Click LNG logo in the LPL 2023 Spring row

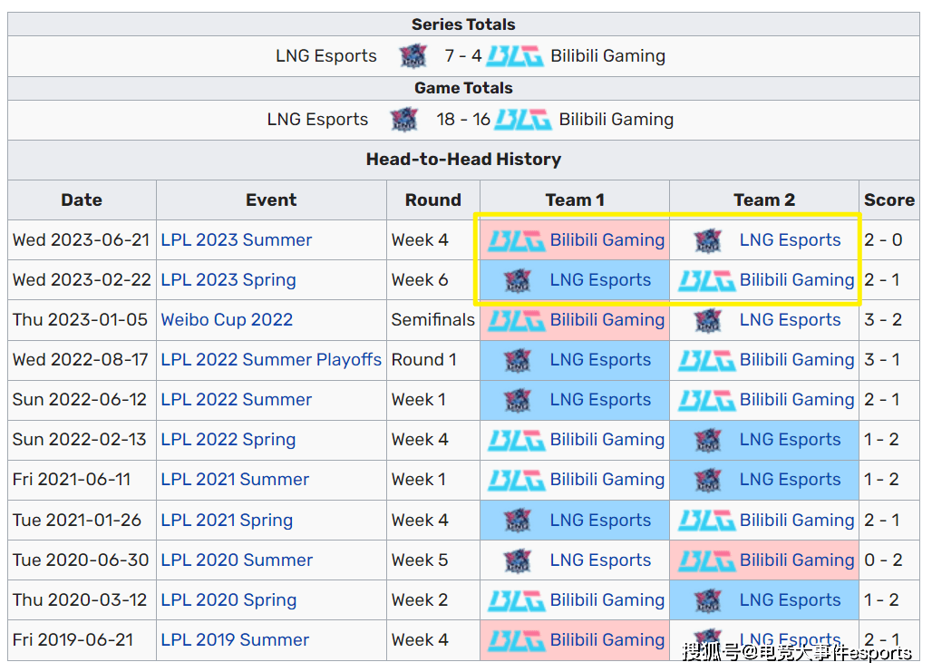coord(517,280)
